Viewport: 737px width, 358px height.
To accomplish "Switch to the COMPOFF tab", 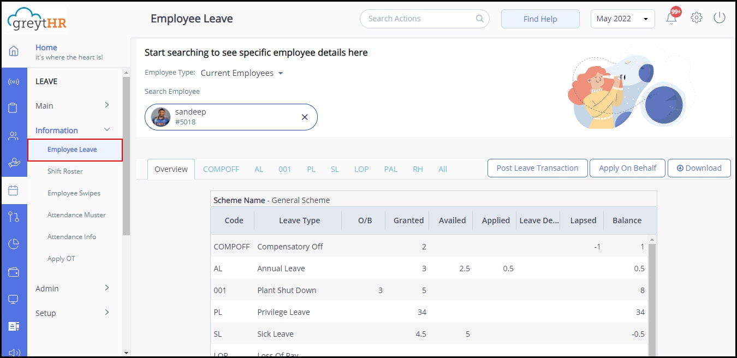I will click(x=221, y=169).
